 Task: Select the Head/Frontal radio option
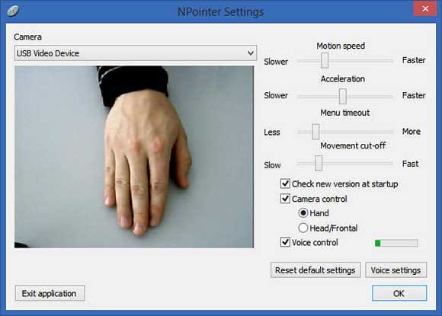click(x=303, y=228)
